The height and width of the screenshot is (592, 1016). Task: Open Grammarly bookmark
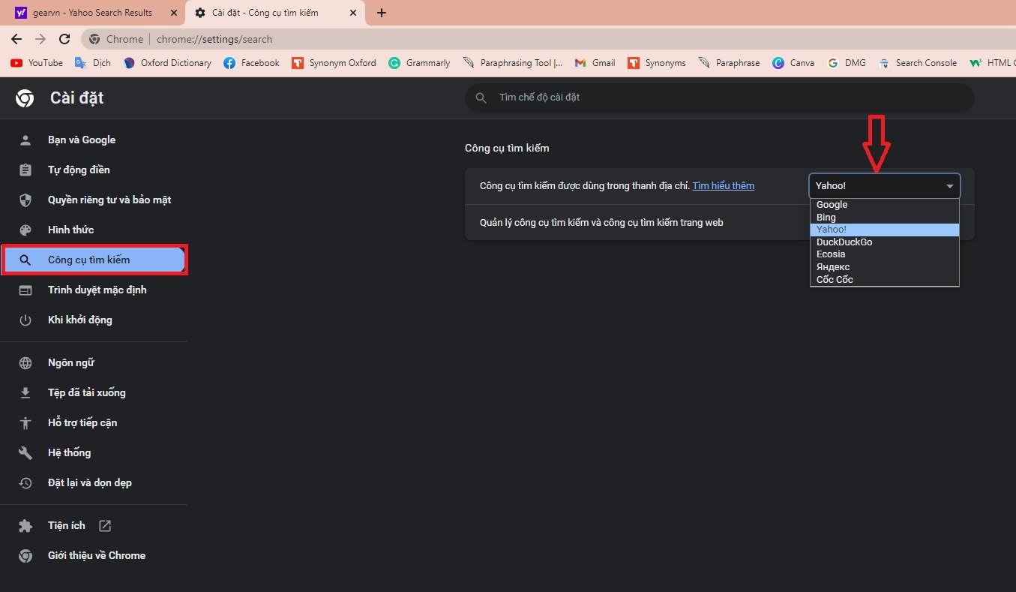(x=420, y=63)
